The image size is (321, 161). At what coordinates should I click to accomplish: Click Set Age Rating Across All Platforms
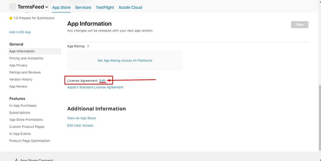[125, 61]
